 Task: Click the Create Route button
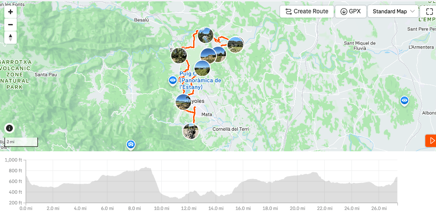point(307,12)
